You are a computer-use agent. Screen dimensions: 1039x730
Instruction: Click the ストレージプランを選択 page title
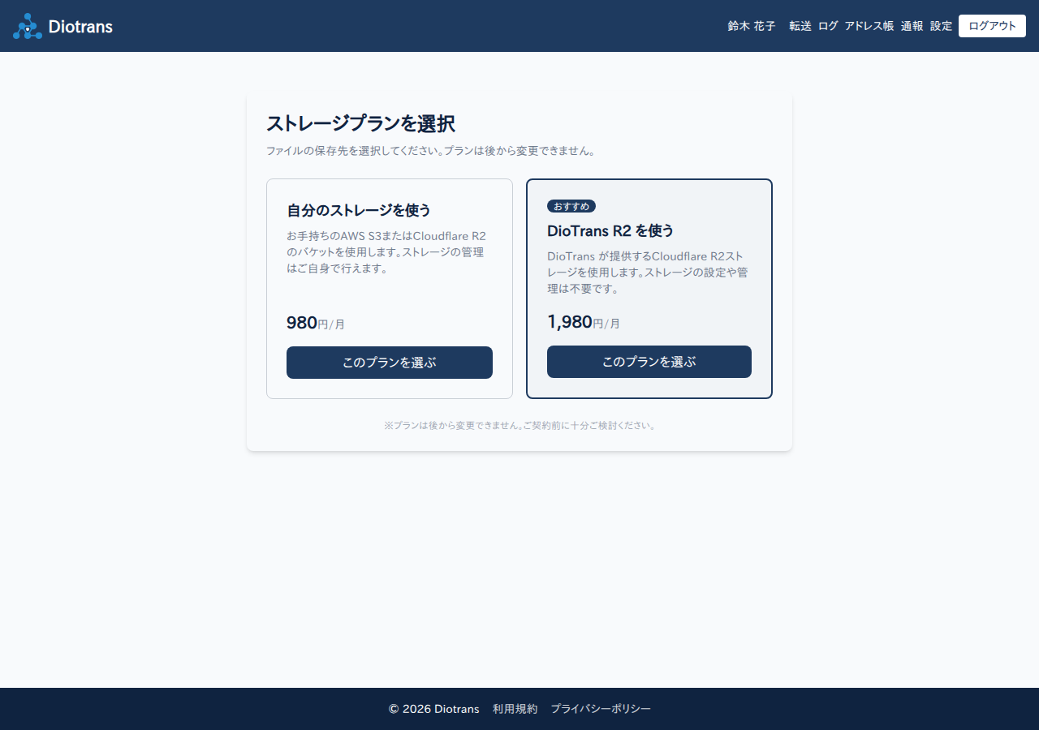[360, 124]
